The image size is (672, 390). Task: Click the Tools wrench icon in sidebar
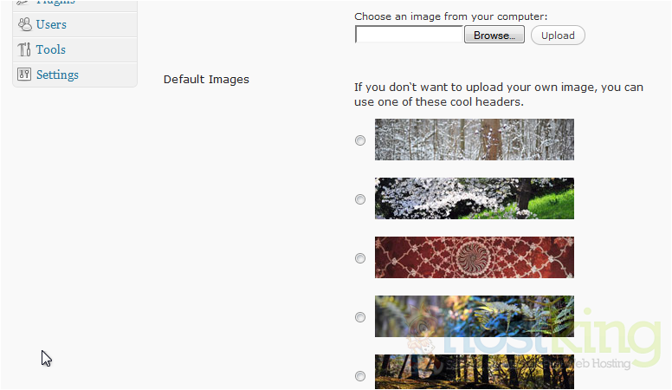click(x=24, y=49)
